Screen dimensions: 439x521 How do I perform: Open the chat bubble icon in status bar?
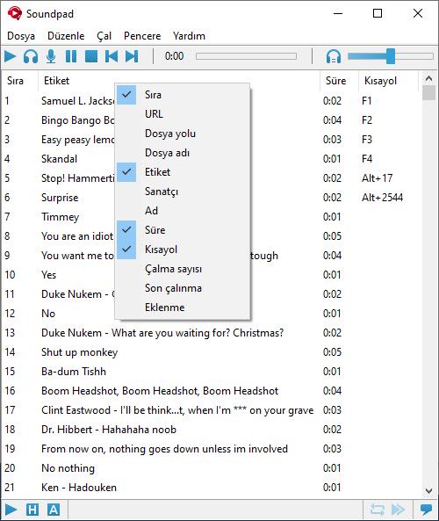426,510
